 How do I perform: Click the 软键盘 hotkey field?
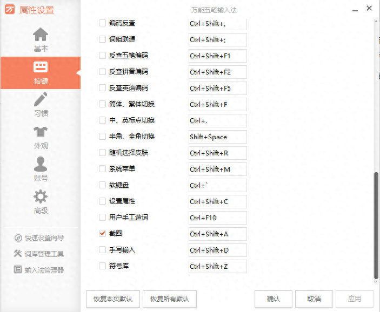(218, 185)
